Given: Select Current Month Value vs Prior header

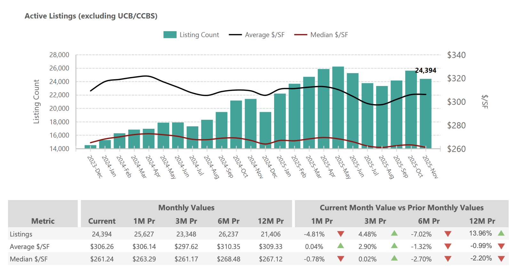Looking at the screenshot, I should click(x=401, y=208).
